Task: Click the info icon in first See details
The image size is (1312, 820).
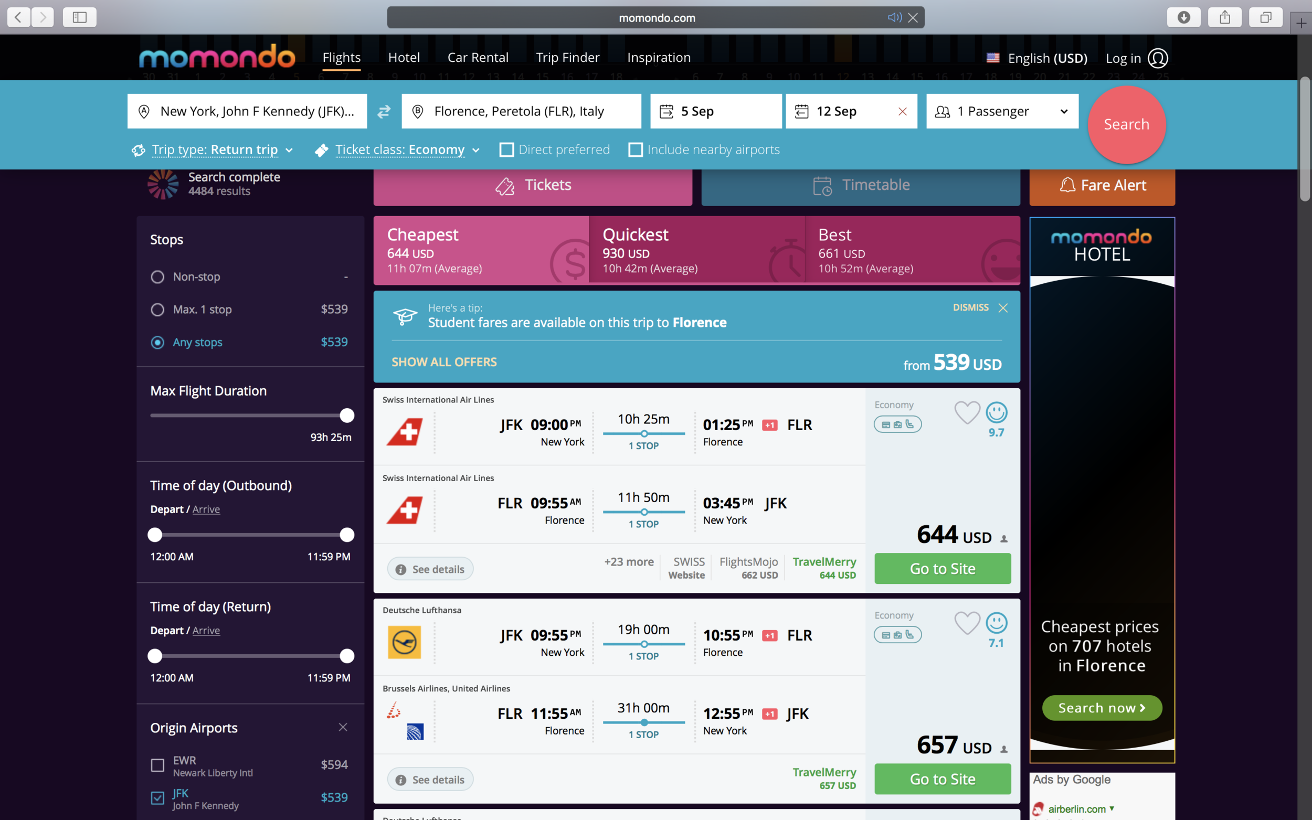Action: click(x=401, y=569)
